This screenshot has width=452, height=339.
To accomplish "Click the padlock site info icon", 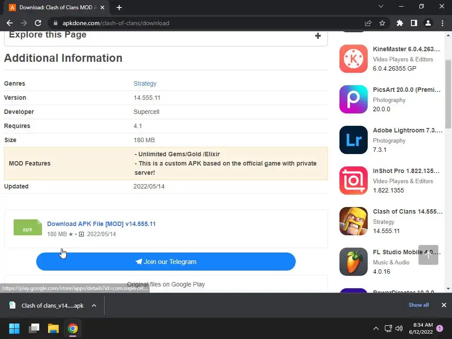I will [x=56, y=23].
